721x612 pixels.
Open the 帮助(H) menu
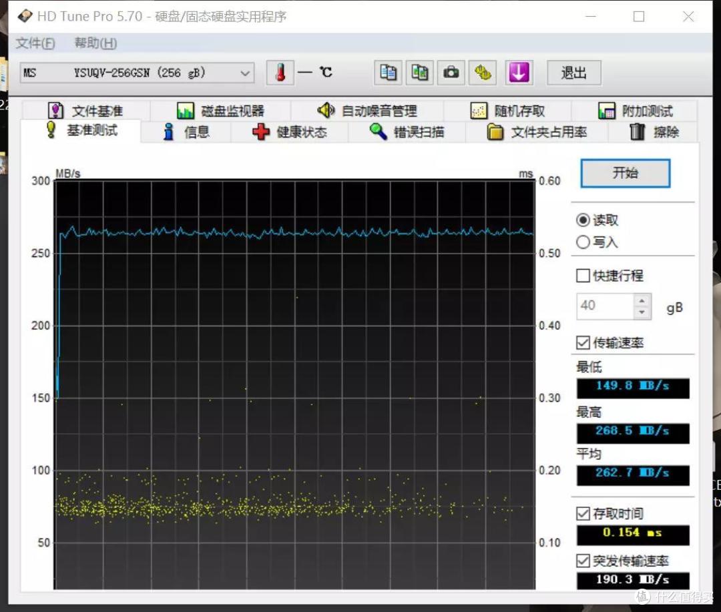tap(95, 43)
